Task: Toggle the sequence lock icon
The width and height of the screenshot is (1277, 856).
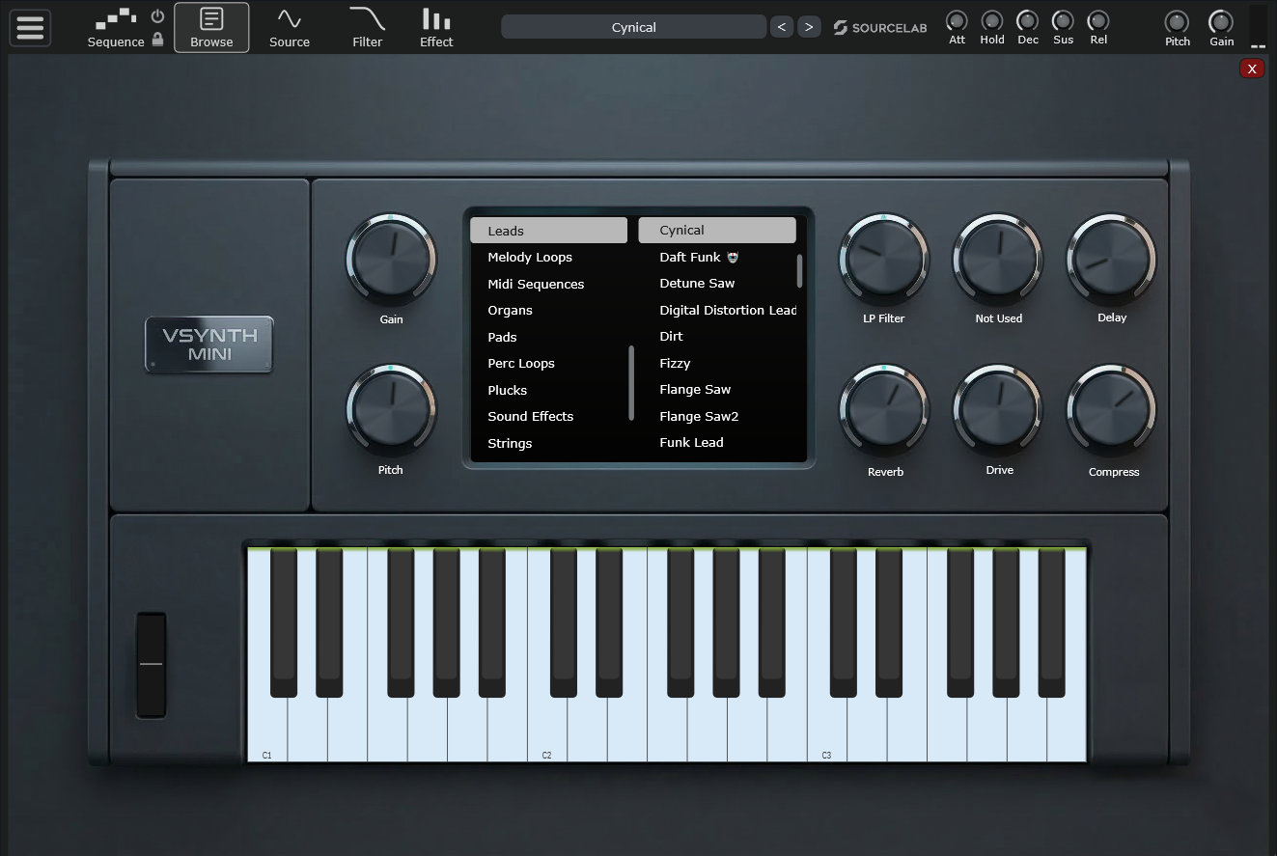Action: click(158, 40)
